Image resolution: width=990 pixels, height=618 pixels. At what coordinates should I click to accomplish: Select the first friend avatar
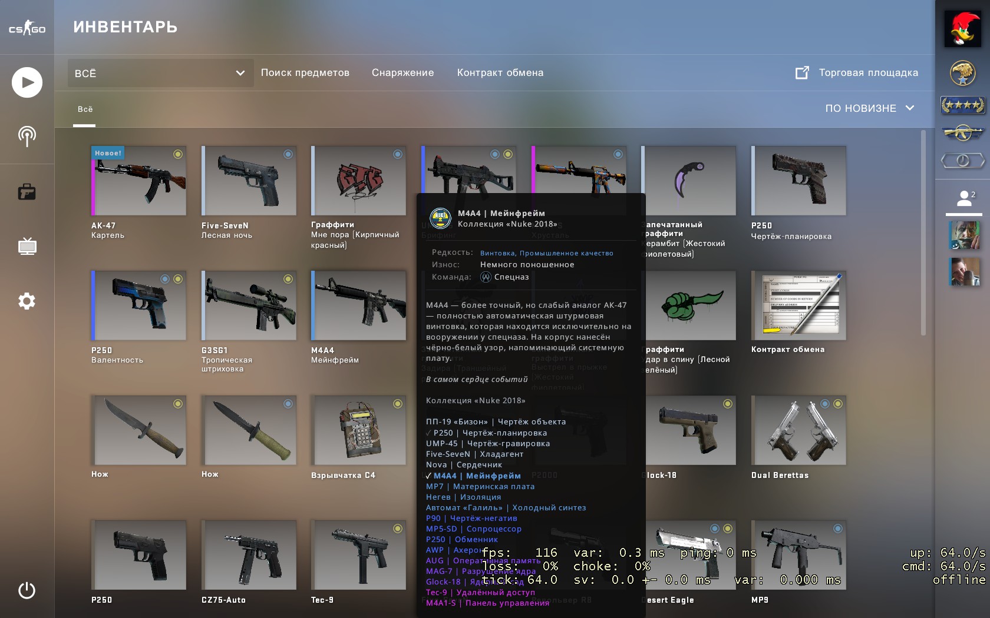point(965,235)
